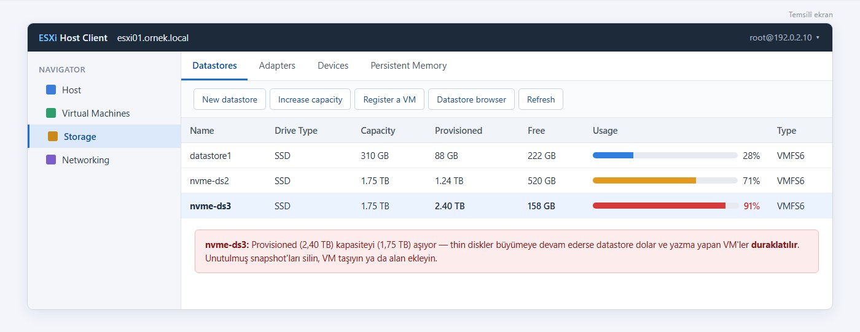Sort by the Provisioned column header
Viewport: 860px width, 332px height.
[x=458, y=131]
